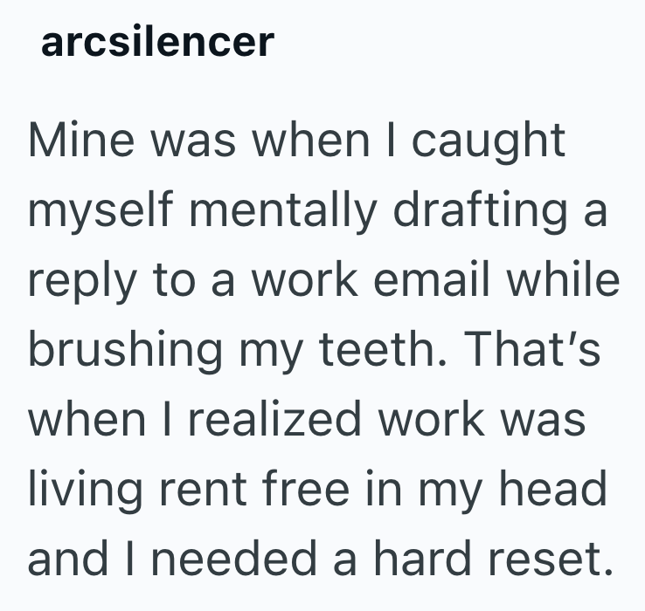Open the arcsilencer user profile
The width and height of the screenshot is (645, 611).
coord(157,41)
